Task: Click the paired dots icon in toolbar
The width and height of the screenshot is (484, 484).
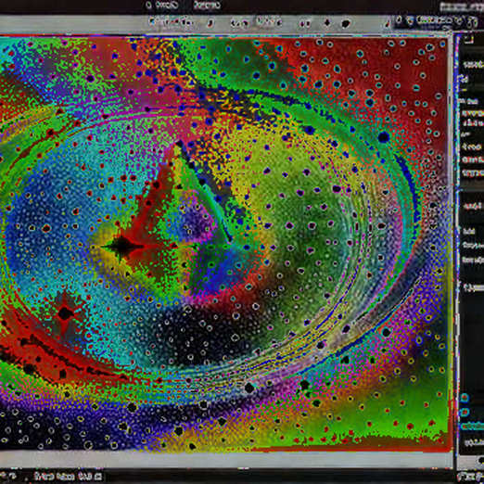Action: coord(306,23)
